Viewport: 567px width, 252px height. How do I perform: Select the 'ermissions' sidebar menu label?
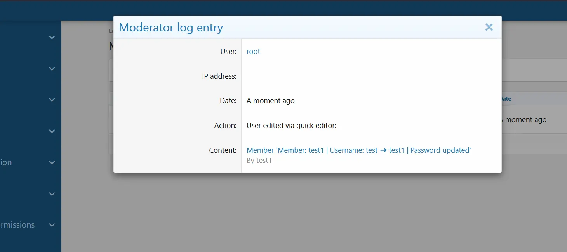coord(17,225)
